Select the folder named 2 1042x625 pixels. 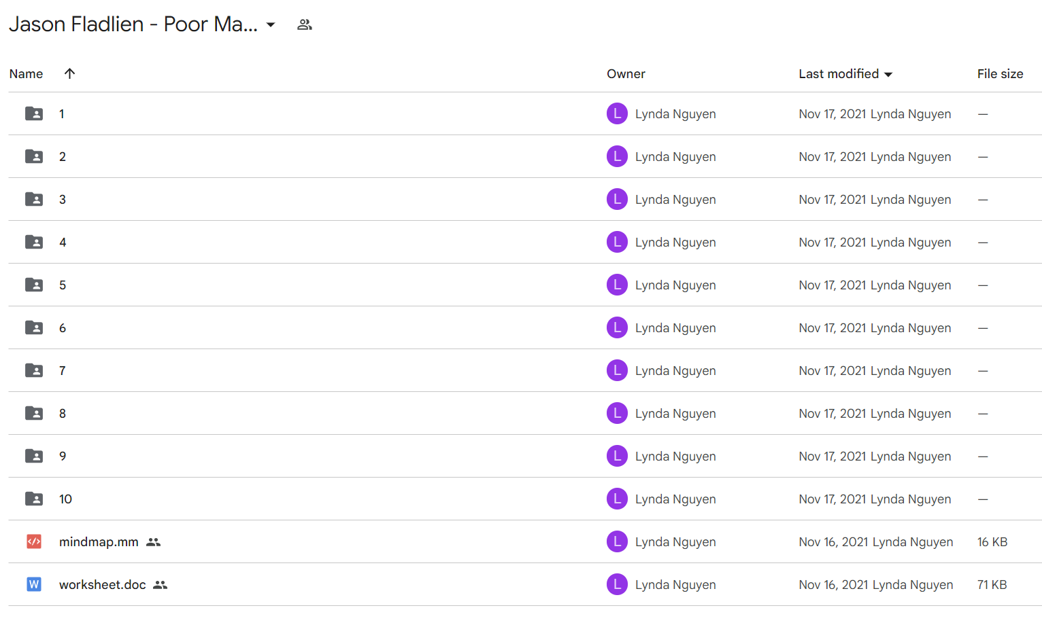click(63, 157)
